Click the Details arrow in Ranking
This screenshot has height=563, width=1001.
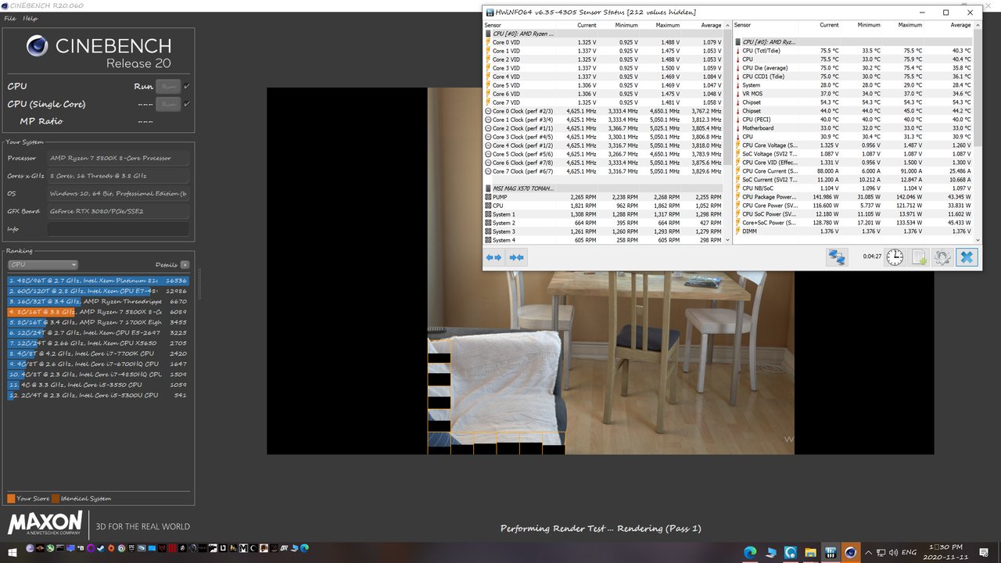tap(185, 264)
